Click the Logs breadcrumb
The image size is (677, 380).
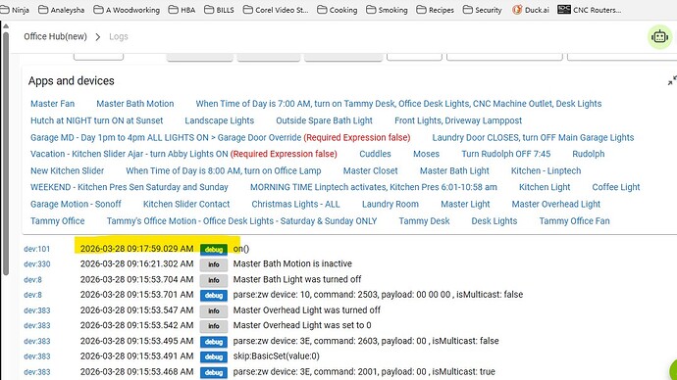119,36
